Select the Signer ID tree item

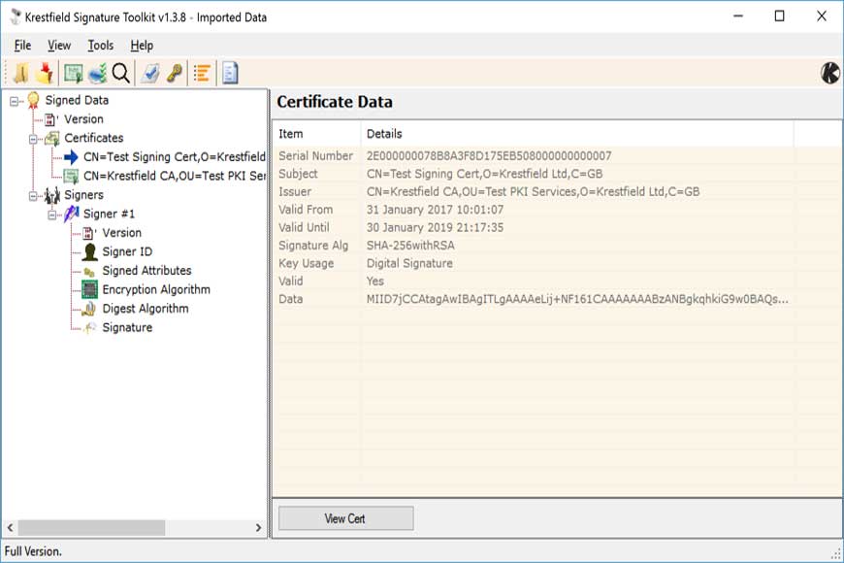pos(127,251)
